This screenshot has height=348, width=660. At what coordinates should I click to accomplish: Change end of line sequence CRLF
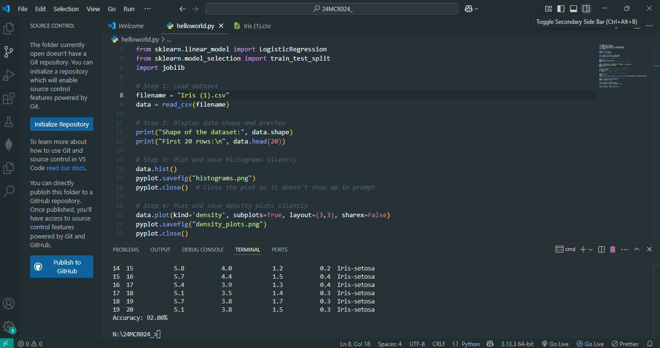pyautogui.click(x=439, y=344)
